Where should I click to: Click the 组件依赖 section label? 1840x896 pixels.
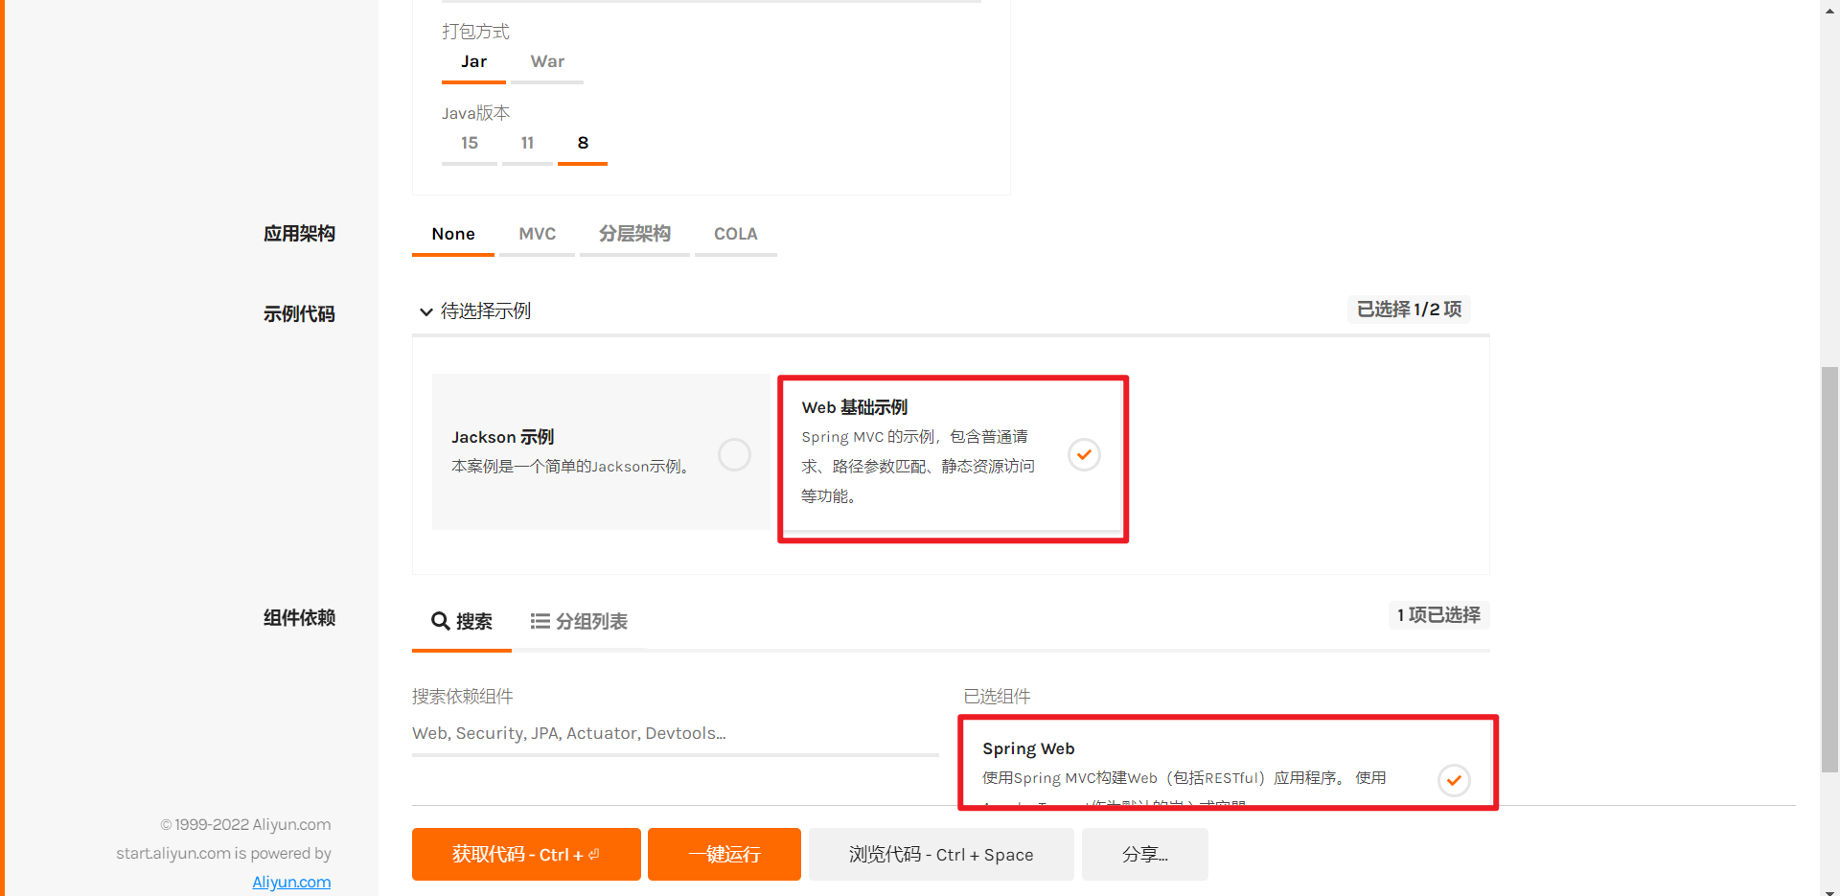click(299, 618)
